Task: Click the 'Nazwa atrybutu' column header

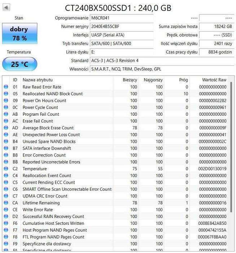Action: coord(38,80)
